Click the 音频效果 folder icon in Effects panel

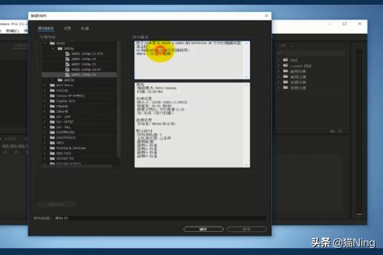coord(285,71)
